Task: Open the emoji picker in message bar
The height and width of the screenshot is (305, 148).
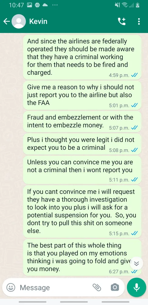Action: click(x=11, y=287)
